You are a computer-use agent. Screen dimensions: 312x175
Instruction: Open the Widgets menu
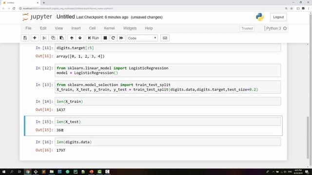(x=130, y=28)
